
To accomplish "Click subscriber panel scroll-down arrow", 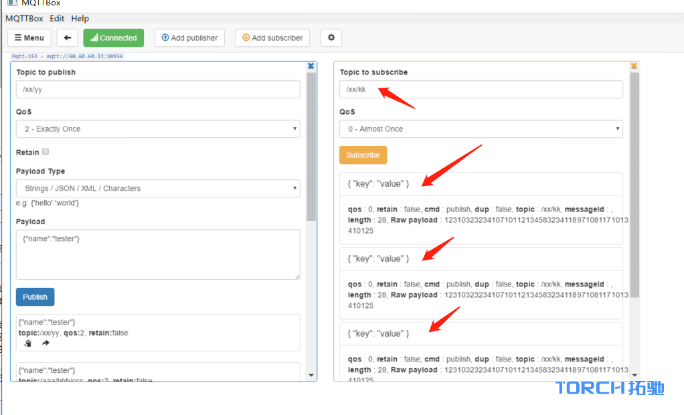I will click(x=634, y=376).
